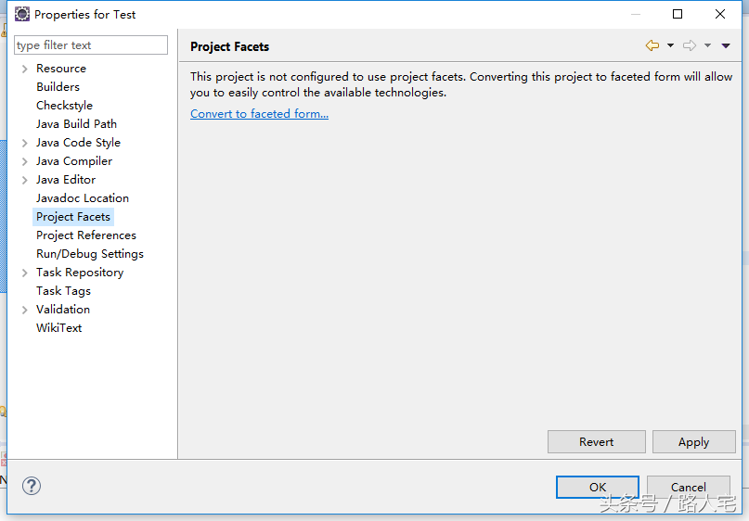The height and width of the screenshot is (521, 749).
Task: Select the Run/Debug Settings entry
Action: pyautogui.click(x=89, y=254)
